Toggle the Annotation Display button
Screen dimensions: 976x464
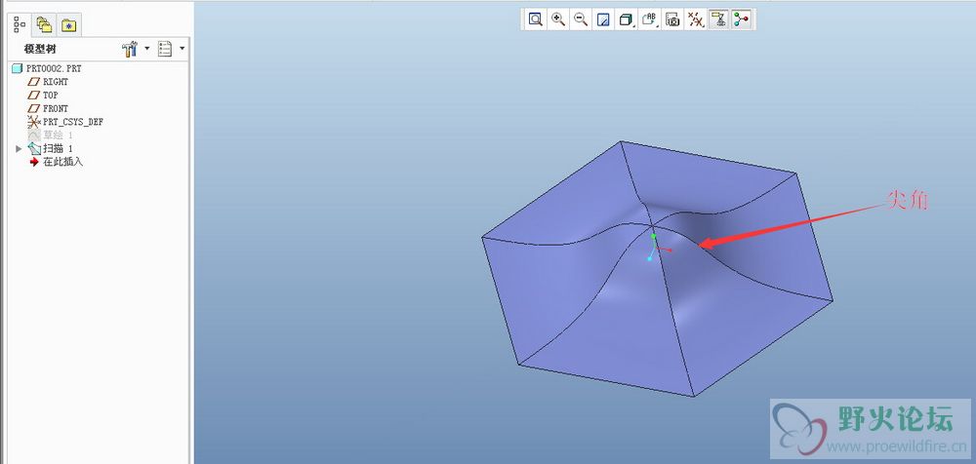tap(718, 19)
